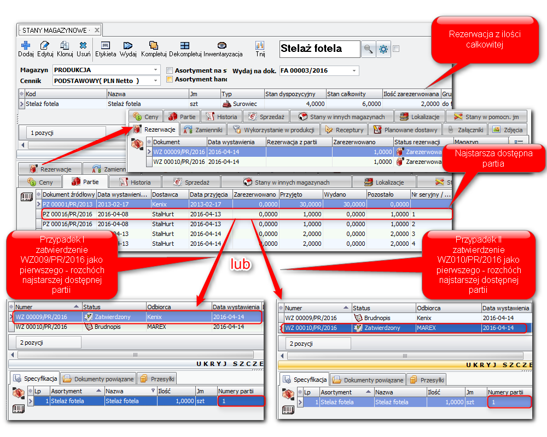Screen dimensions: 547x437
Task: Click the Kompletuj toolbar icon
Action: 154,46
